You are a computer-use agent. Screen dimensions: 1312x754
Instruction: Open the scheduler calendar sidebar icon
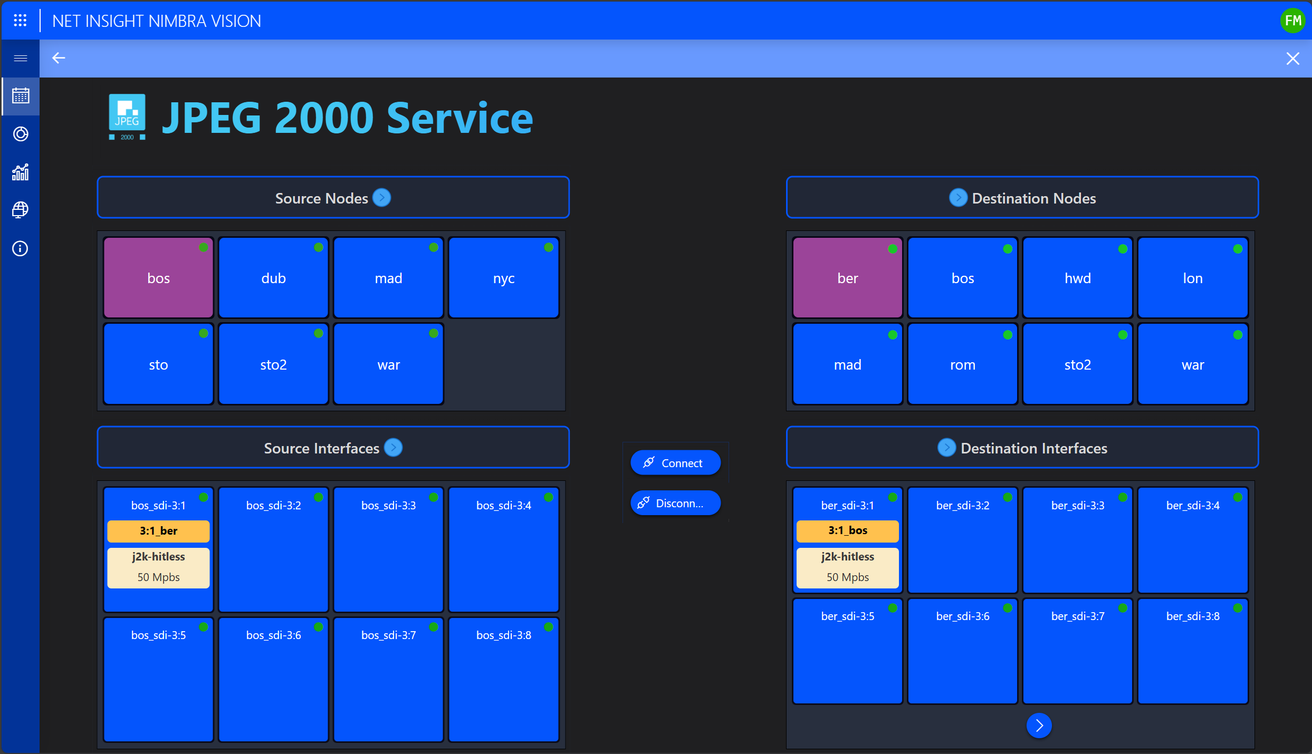20,96
